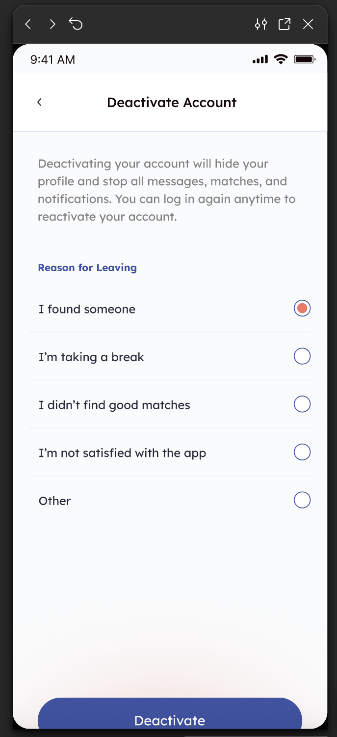Click the Wi-Fi status icon
The image size is (337, 737).
click(281, 60)
